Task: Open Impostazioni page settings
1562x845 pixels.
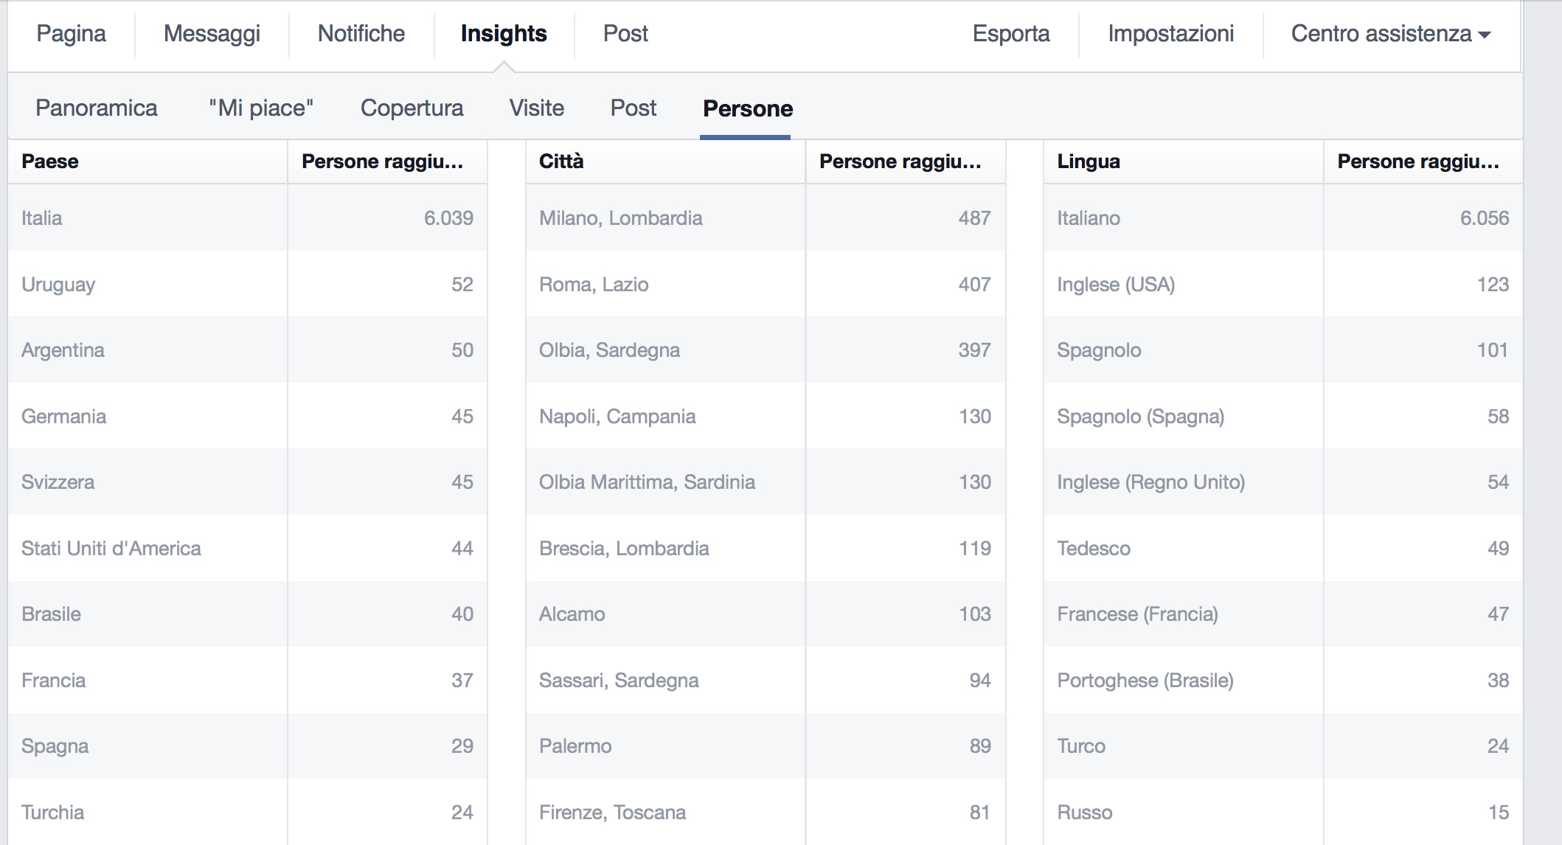Action: tap(1170, 34)
